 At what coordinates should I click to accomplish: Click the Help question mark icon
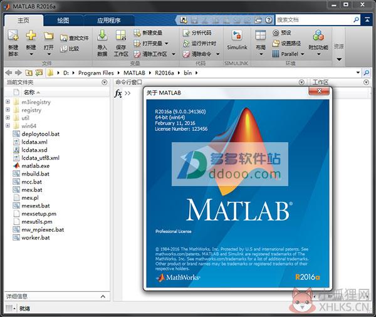(x=269, y=20)
